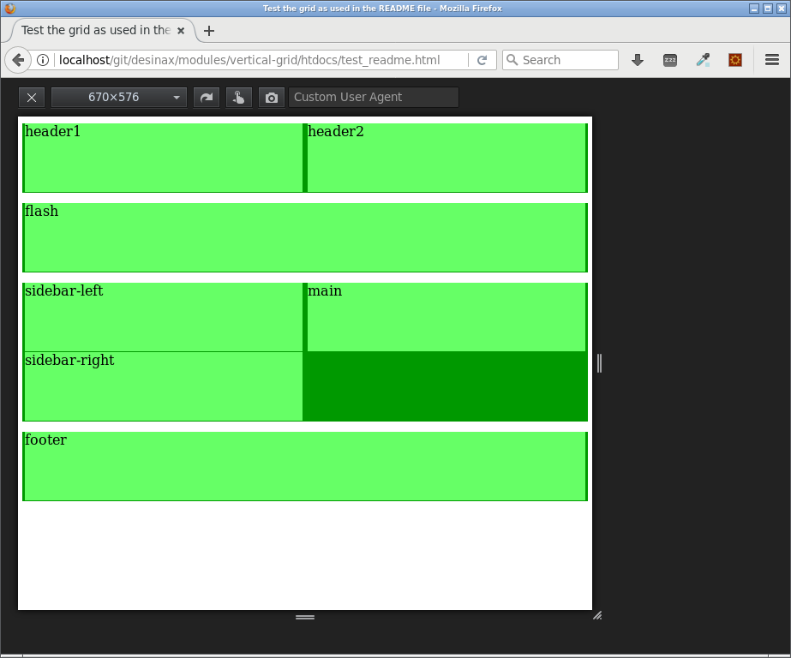Minimize the Firefox window
The image size is (791, 658).
754,8
